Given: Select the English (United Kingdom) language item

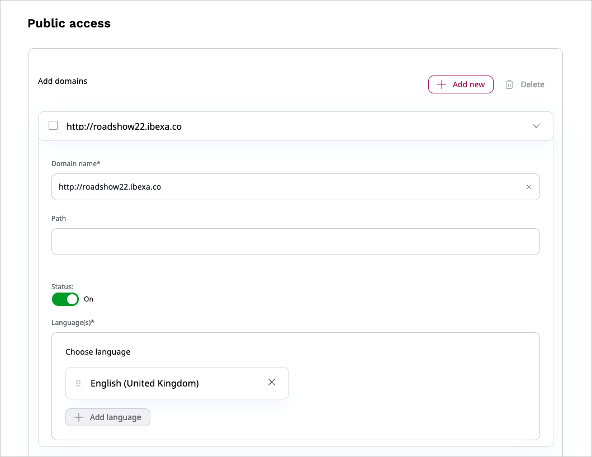Looking at the screenshot, I should tap(145, 383).
